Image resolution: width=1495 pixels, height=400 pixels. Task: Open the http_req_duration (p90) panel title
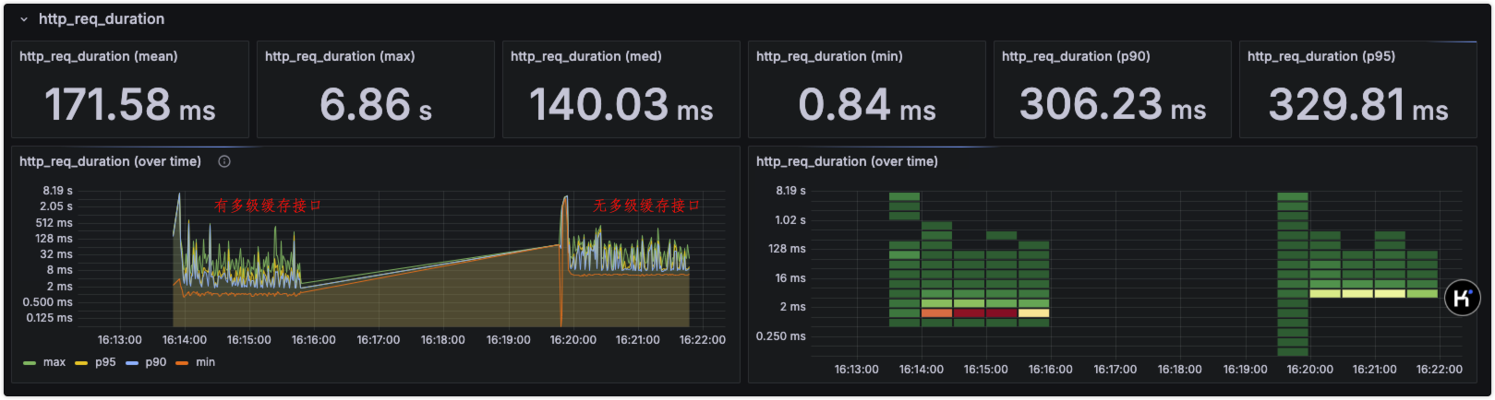1076,56
